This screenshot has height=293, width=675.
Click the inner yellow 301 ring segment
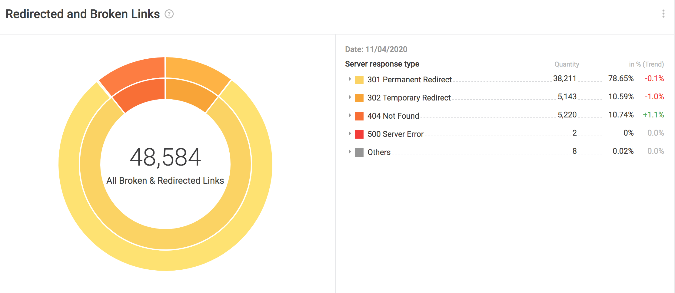165,239
